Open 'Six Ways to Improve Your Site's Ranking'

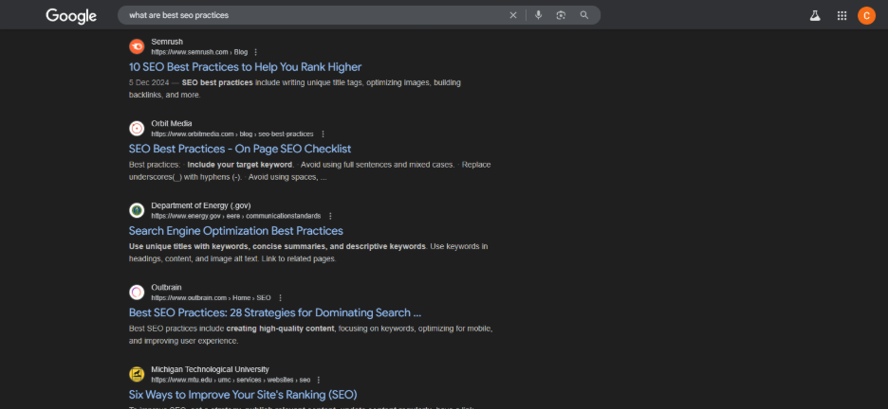243,394
